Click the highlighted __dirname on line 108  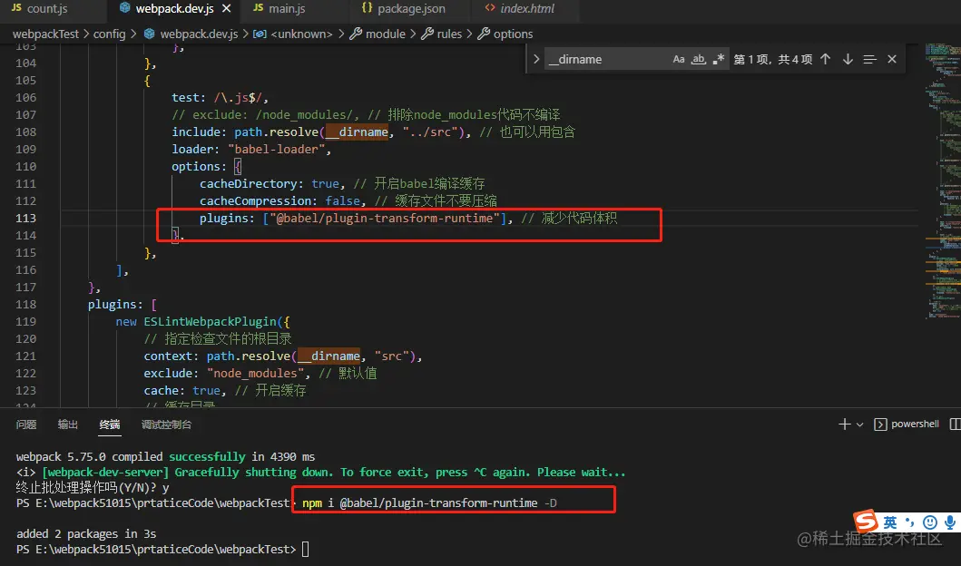[x=357, y=132]
